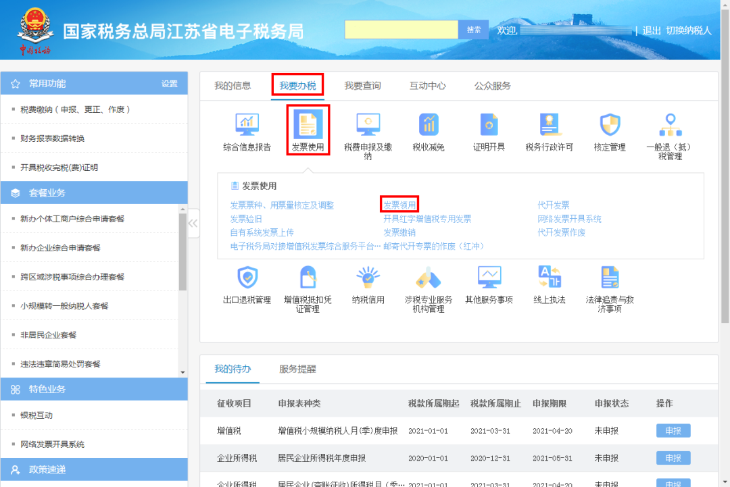The image size is (730, 487).
Task: Click the layers icon beside 套餐业务
Action: (16, 193)
